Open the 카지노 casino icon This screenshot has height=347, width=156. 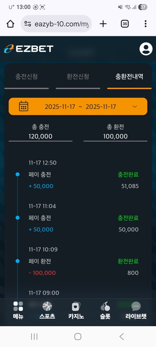(x=76, y=306)
